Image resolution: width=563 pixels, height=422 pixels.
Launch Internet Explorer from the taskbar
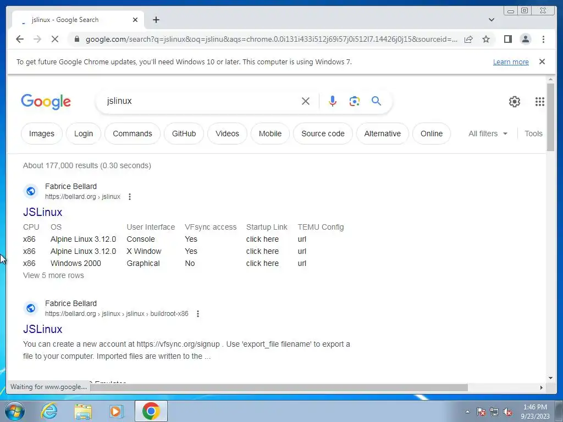click(x=49, y=411)
